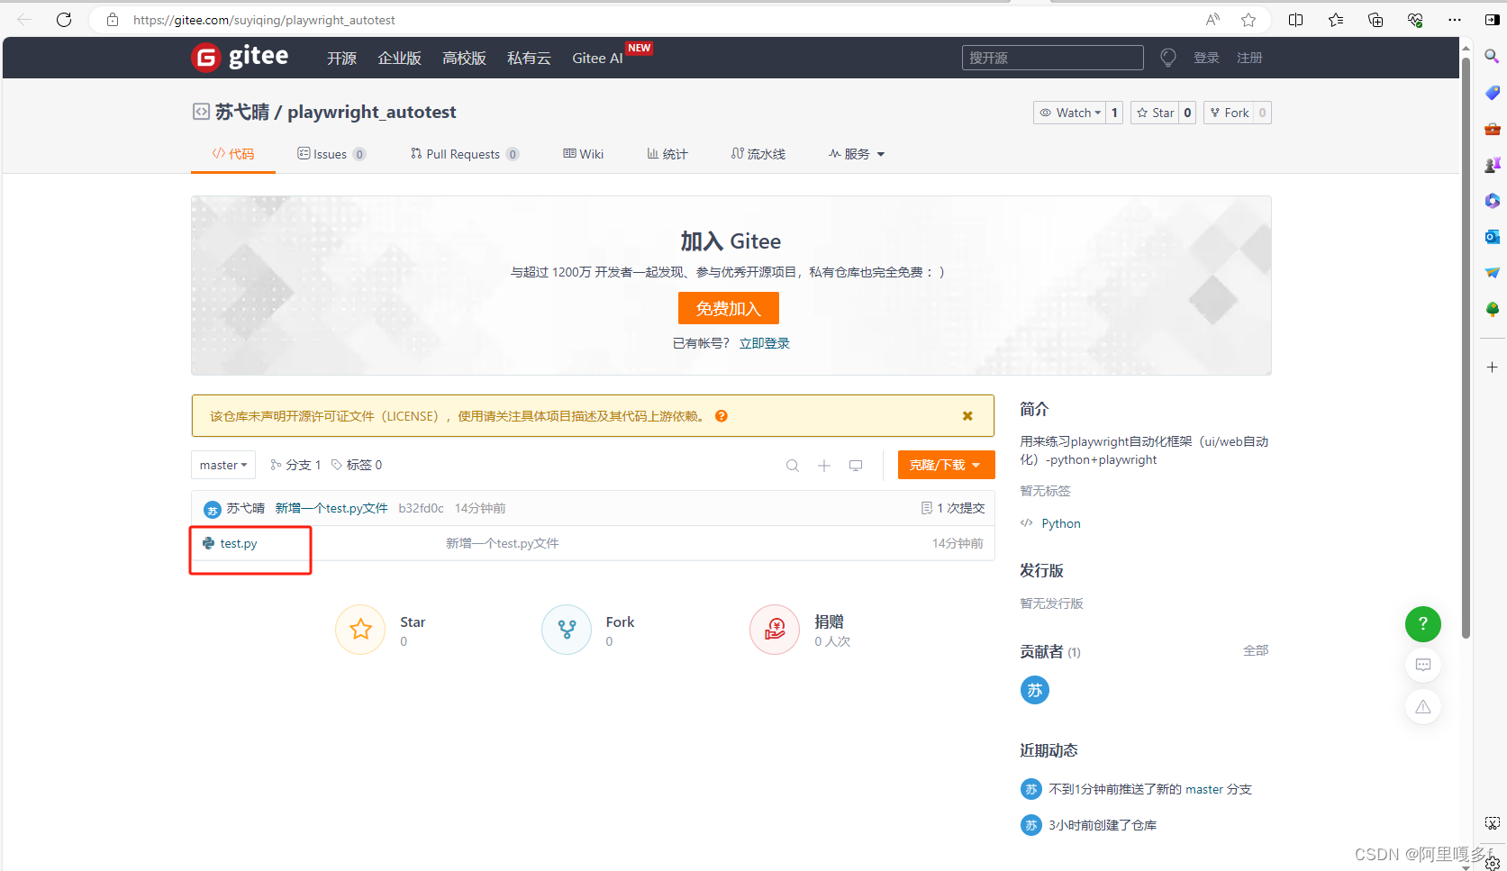Image resolution: width=1507 pixels, height=871 pixels.
Task: Open the Issues tab
Action: coord(331,154)
